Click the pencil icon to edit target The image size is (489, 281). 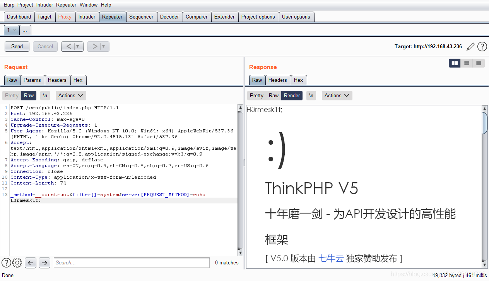click(x=470, y=47)
